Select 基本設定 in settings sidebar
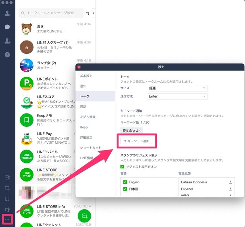The width and height of the screenshot is (245, 227). (95, 76)
